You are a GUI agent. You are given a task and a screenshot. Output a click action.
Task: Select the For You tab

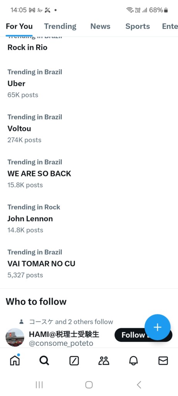coord(19,26)
